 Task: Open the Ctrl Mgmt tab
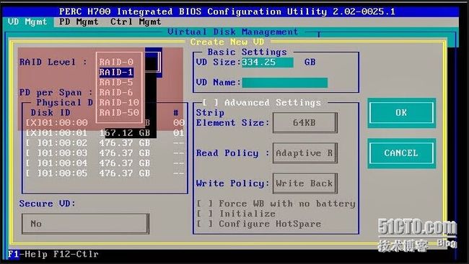click(x=136, y=22)
